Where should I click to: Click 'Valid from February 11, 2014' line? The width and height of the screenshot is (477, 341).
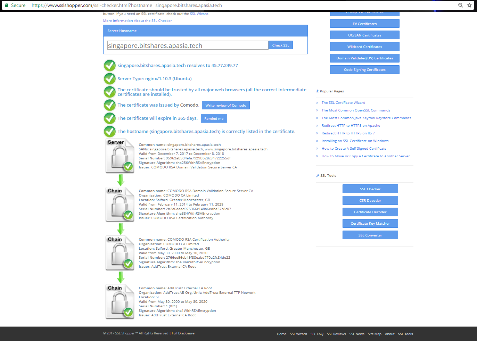(181, 205)
